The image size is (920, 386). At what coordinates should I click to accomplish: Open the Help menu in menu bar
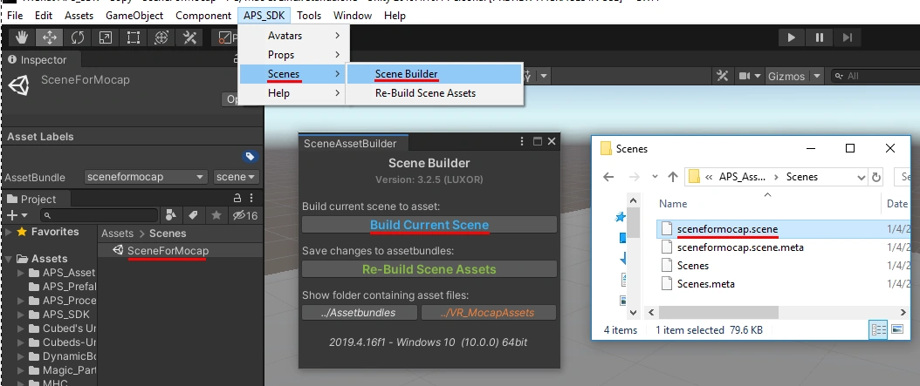(x=395, y=15)
